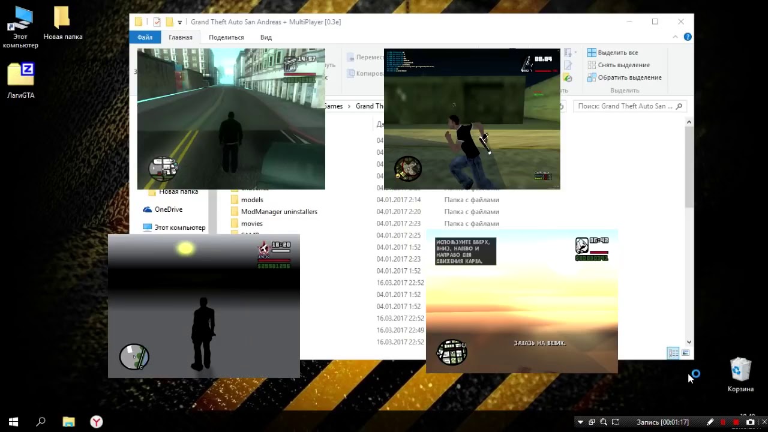
Task: Open the ЛагиGTA desktop archive icon
Action: [21, 81]
